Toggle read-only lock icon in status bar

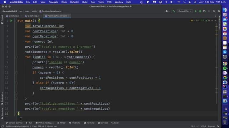218,126
